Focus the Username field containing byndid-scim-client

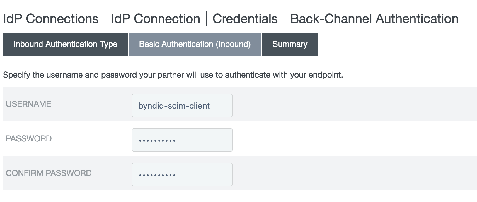(182, 105)
